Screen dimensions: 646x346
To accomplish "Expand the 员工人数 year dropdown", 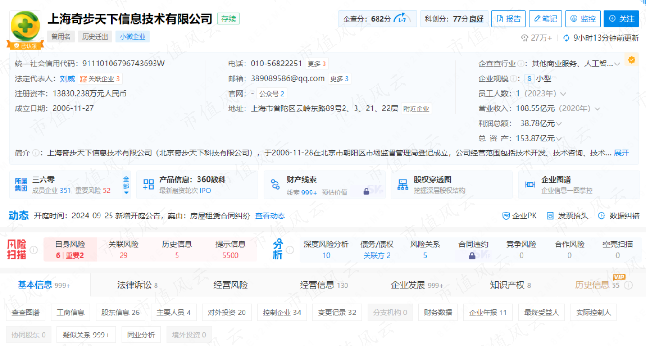I will click(x=563, y=94).
